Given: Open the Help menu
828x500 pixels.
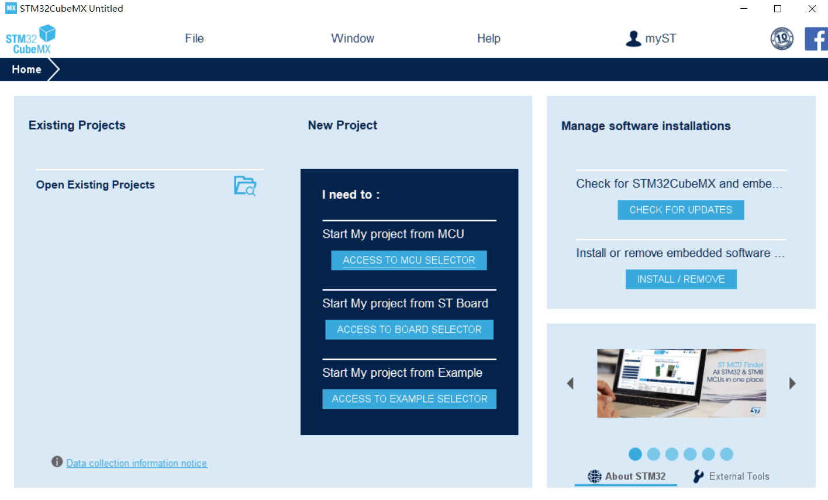Looking at the screenshot, I should click(x=489, y=39).
